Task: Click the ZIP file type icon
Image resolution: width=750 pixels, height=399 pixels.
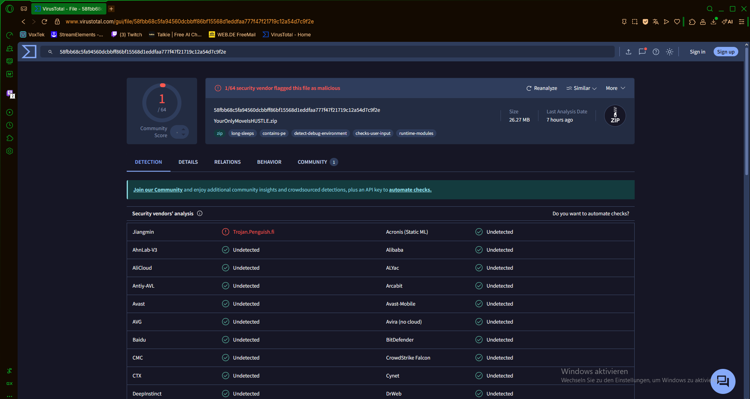Action: (x=615, y=116)
